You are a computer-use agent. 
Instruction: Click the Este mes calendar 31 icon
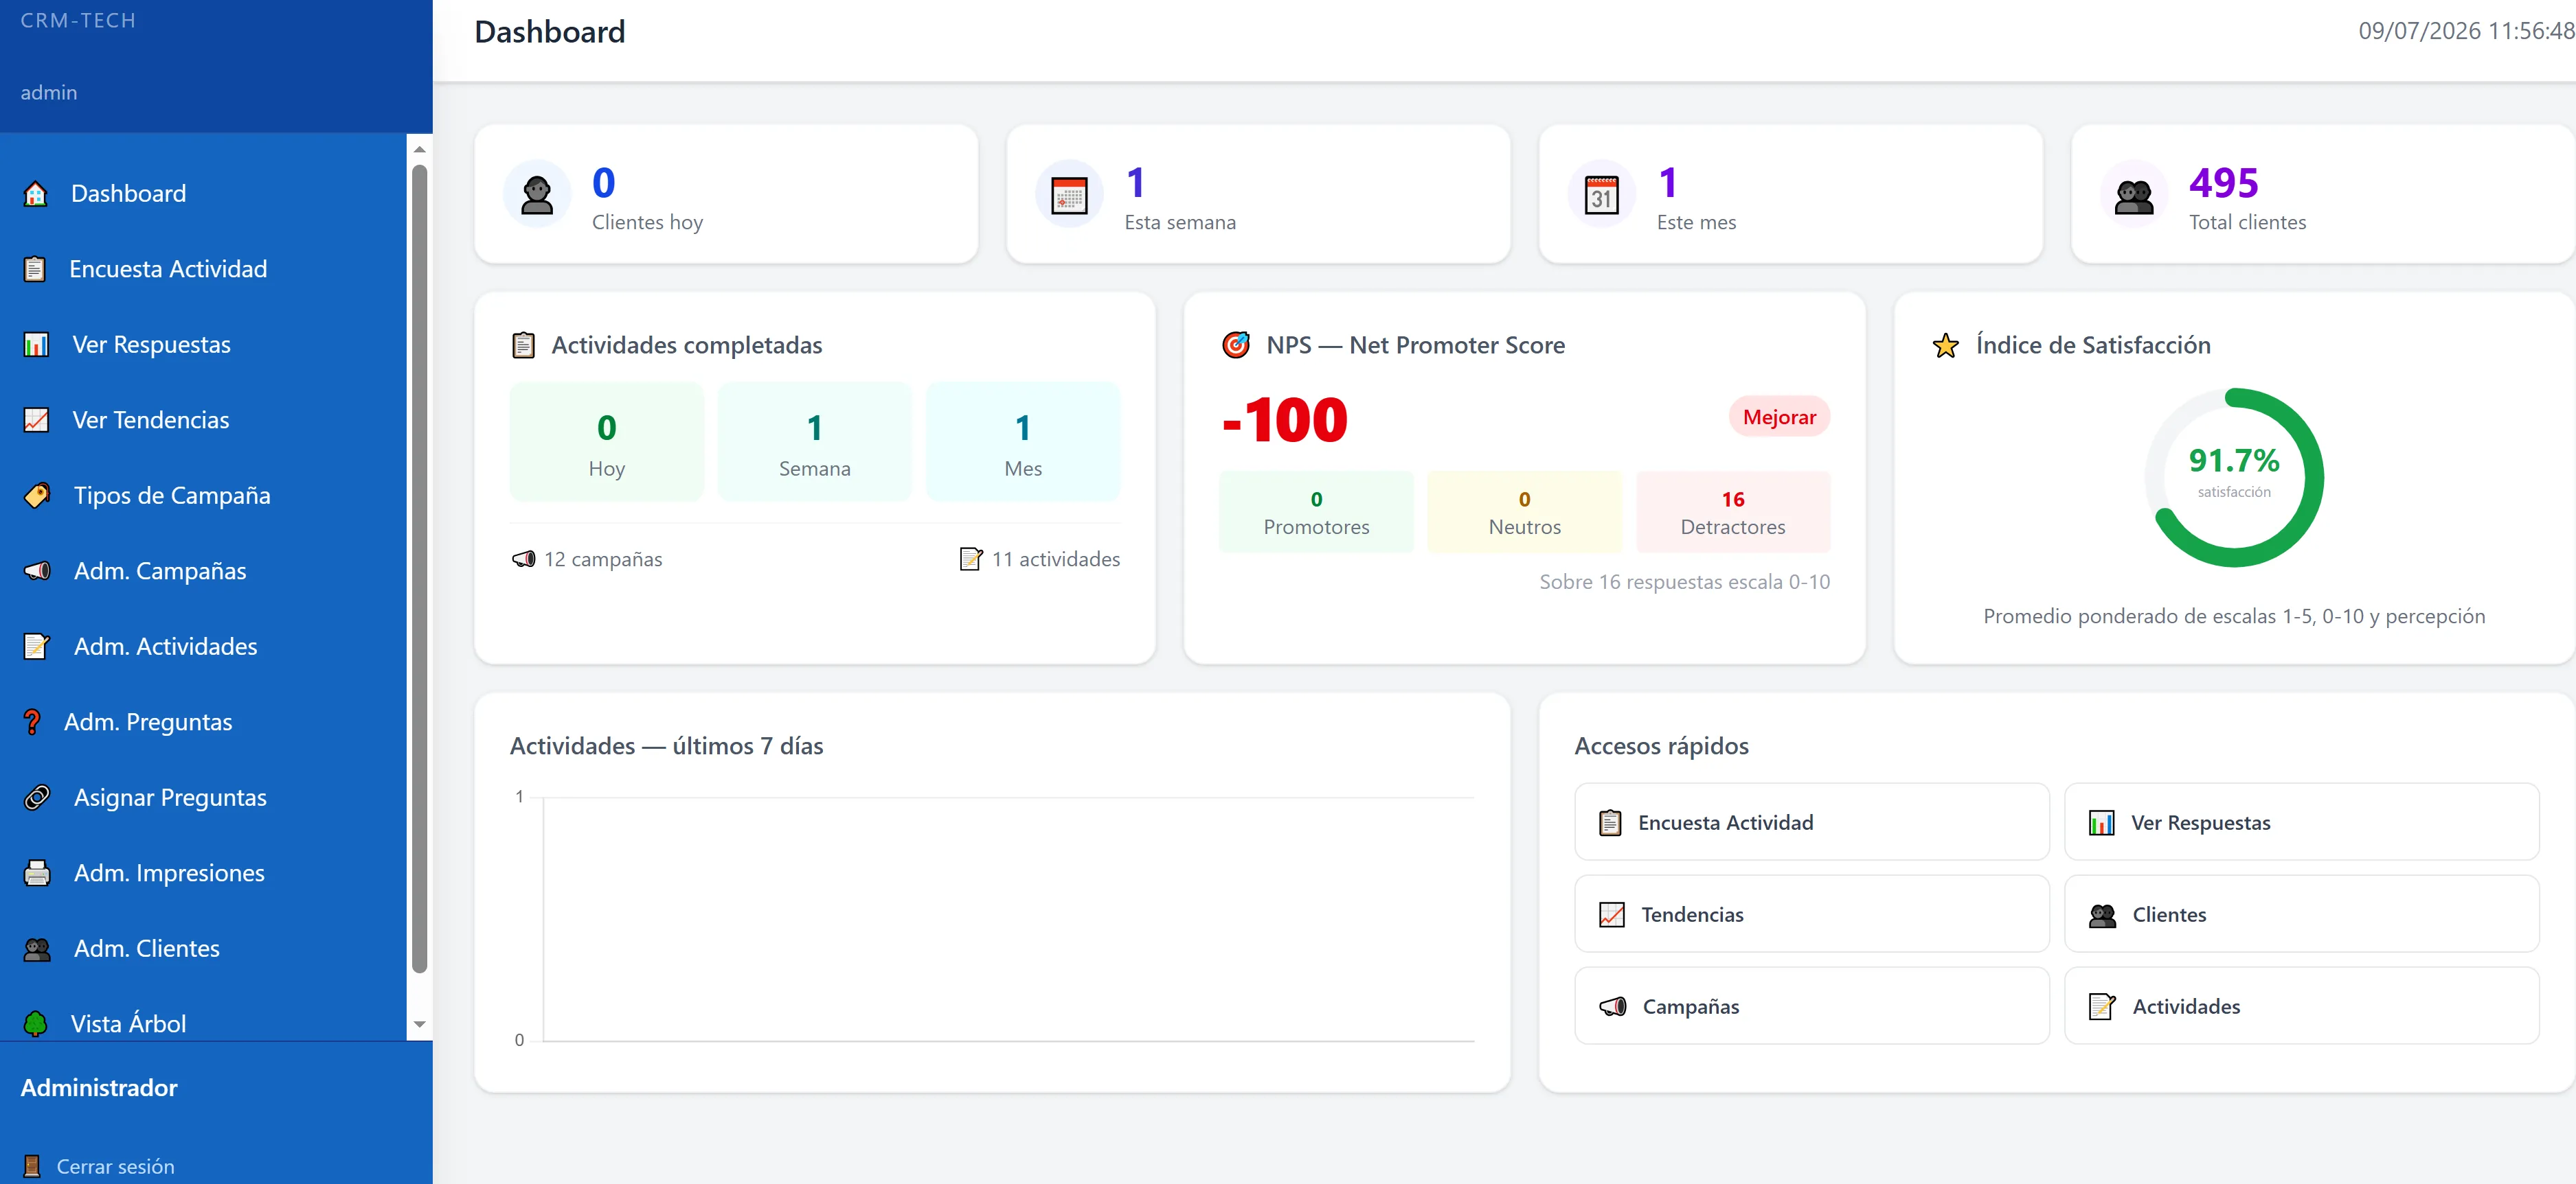(x=1601, y=195)
